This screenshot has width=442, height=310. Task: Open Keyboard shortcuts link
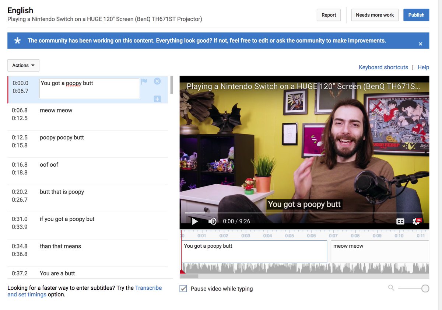point(383,67)
